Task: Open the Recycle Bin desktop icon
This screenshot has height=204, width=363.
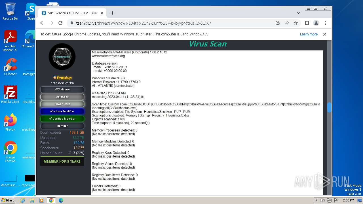Action: click(10, 11)
